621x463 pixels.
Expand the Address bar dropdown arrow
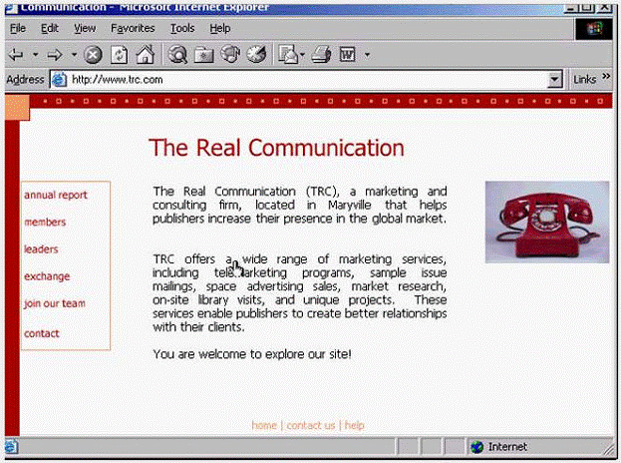[555, 80]
